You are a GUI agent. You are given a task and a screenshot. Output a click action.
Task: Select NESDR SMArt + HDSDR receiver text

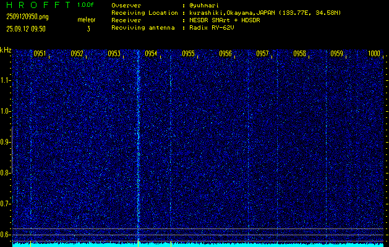tap(224, 20)
